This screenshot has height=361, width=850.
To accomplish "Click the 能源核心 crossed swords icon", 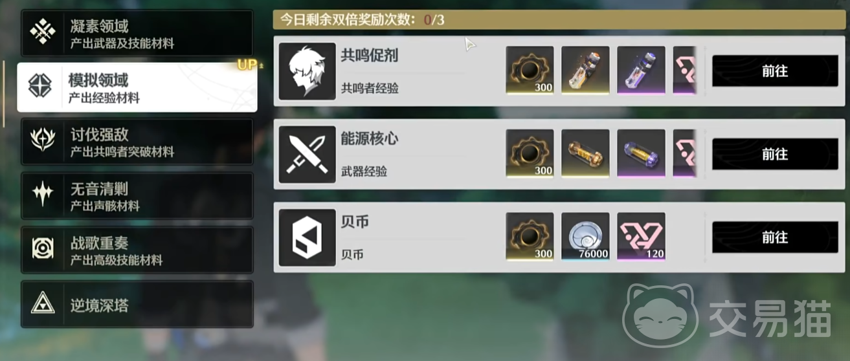I will point(307,154).
